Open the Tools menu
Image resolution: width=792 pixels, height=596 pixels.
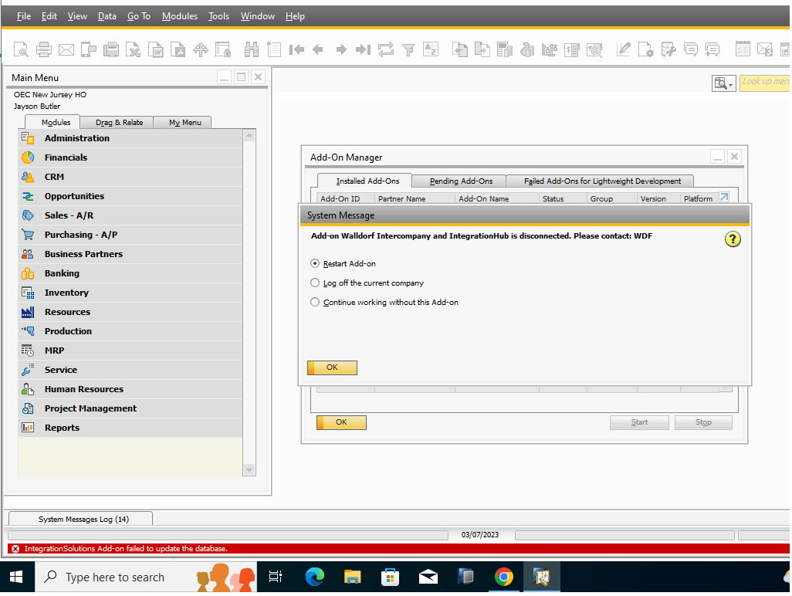point(218,16)
